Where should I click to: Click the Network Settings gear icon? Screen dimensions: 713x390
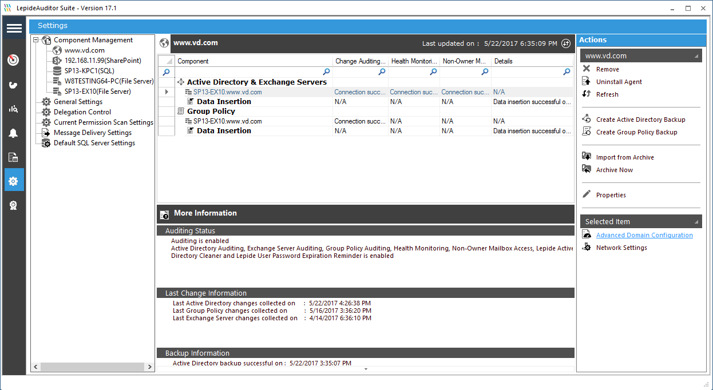[586, 247]
